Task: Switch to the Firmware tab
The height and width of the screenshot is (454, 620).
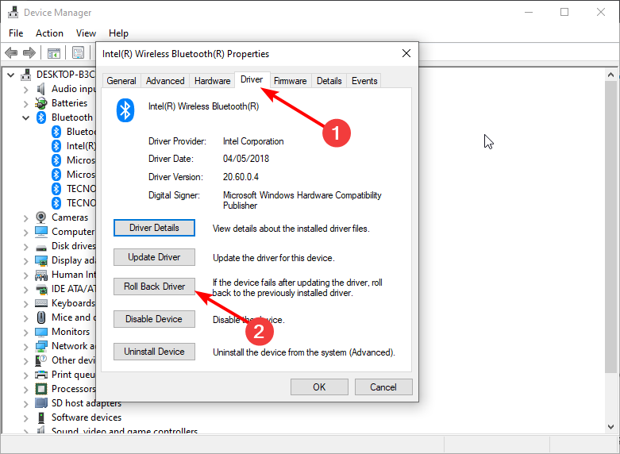Action: 291,81
